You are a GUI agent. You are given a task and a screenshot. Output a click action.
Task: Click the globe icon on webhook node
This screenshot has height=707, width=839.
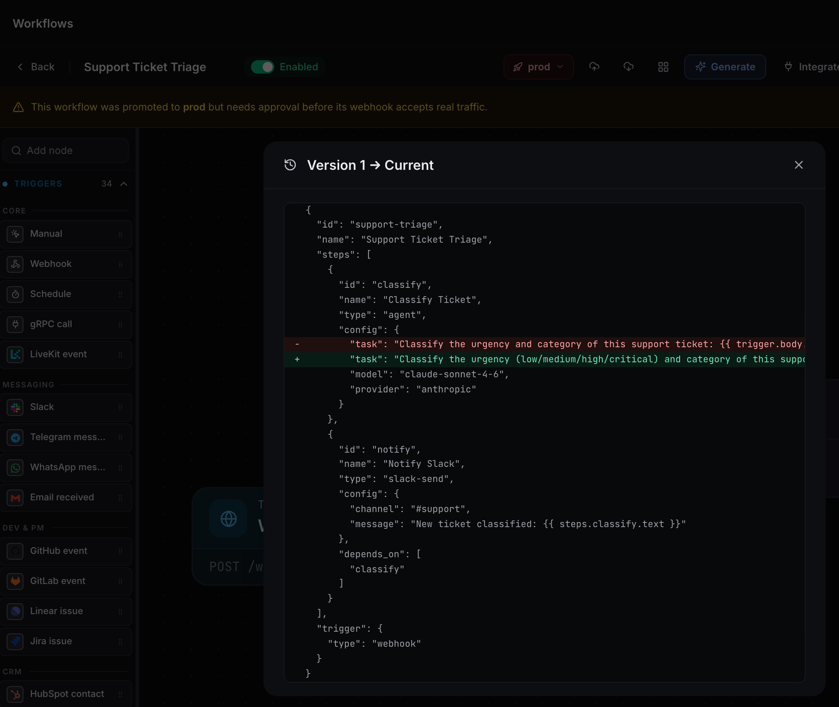point(228,518)
